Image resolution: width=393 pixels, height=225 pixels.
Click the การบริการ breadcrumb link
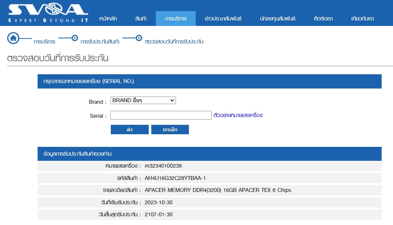point(44,42)
